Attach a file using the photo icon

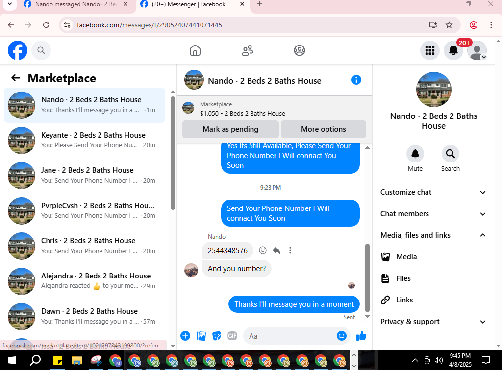click(201, 336)
